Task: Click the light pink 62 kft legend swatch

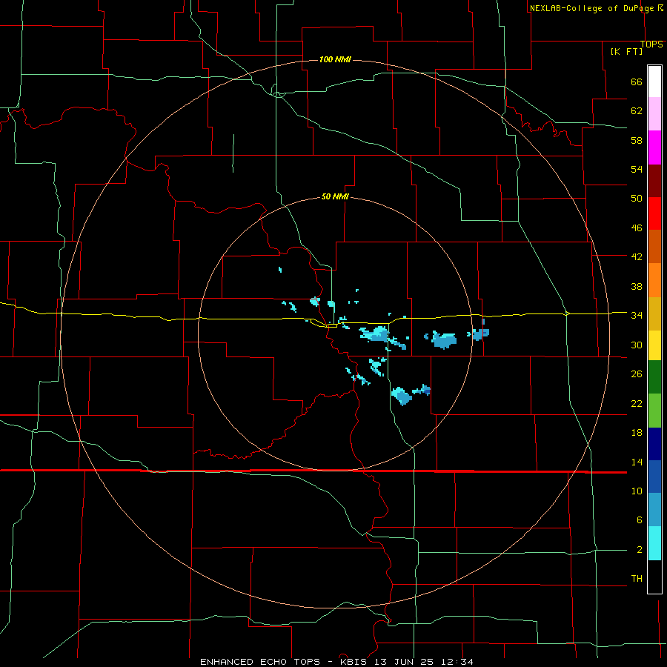Action: tap(654, 113)
